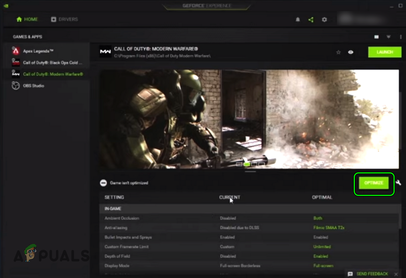Click the Drivers tab icon
Screen dimensions: 406x278
[x=53, y=20]
